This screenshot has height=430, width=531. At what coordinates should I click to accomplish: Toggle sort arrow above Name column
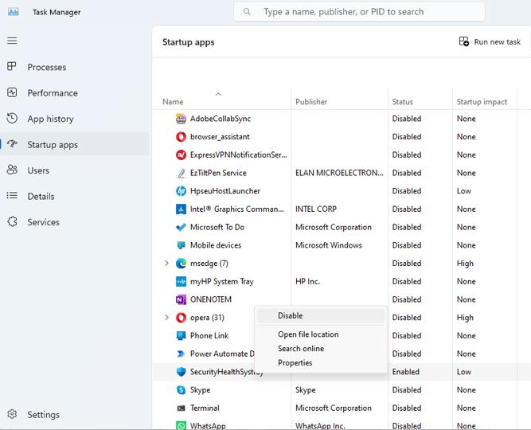pyautogui.click(x=218, y=94)
